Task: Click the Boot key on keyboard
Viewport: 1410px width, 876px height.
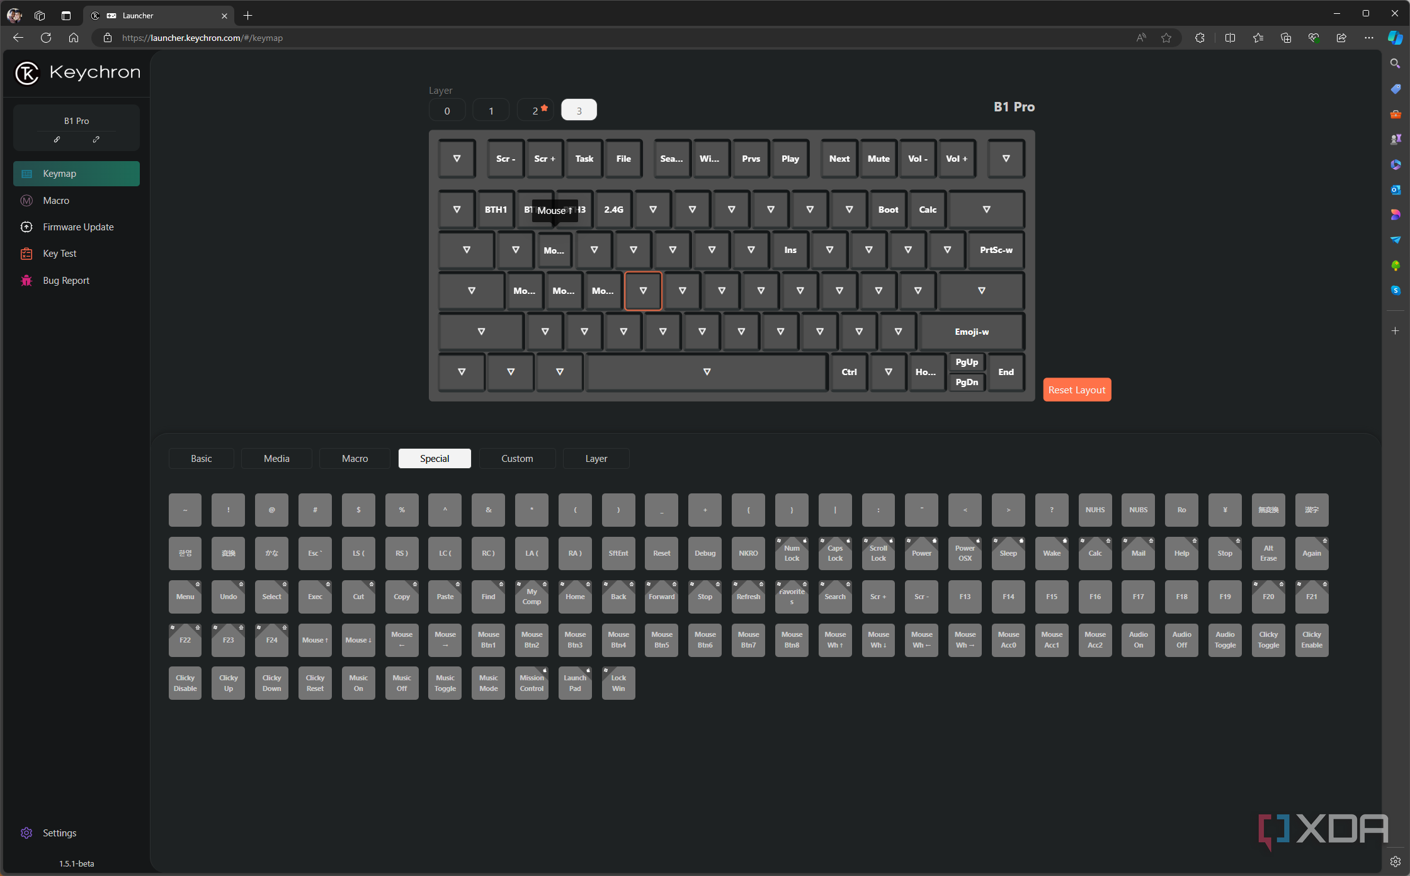Action: coord(888,210)
